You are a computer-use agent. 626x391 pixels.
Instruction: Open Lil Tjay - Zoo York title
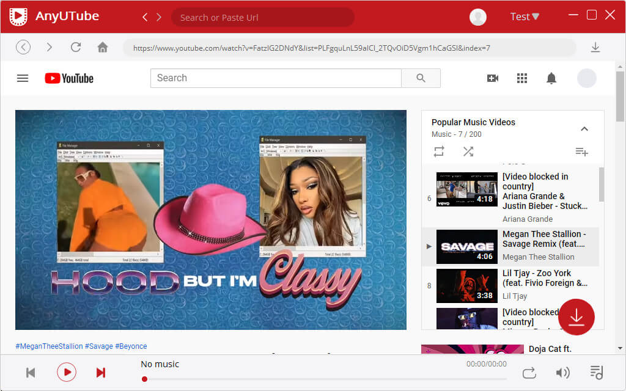pos(545,278)
